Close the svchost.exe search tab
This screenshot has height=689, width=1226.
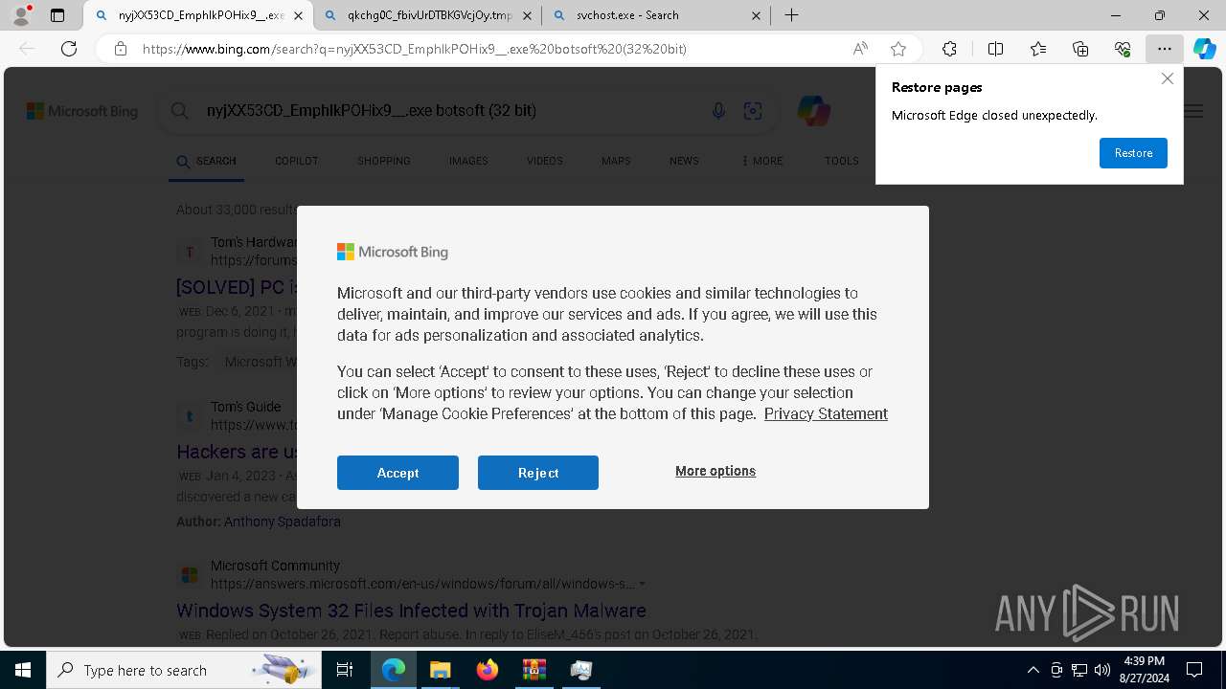(x=756, y=15)
